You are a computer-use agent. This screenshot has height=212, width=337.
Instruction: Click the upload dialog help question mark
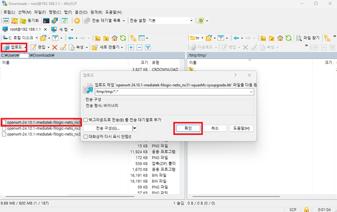click(x=235, y=75)
